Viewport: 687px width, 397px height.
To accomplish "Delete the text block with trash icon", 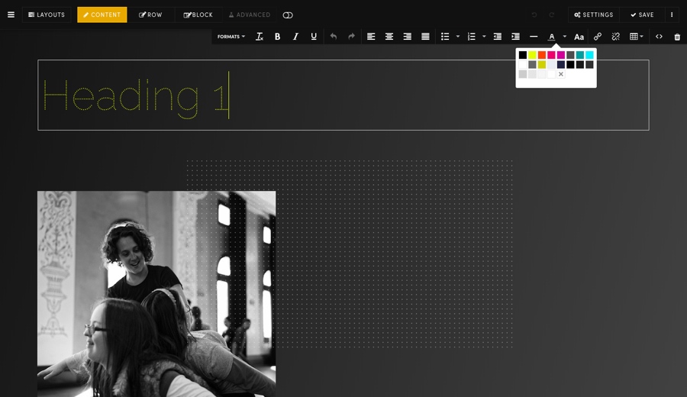I will [x=677, y=37].
